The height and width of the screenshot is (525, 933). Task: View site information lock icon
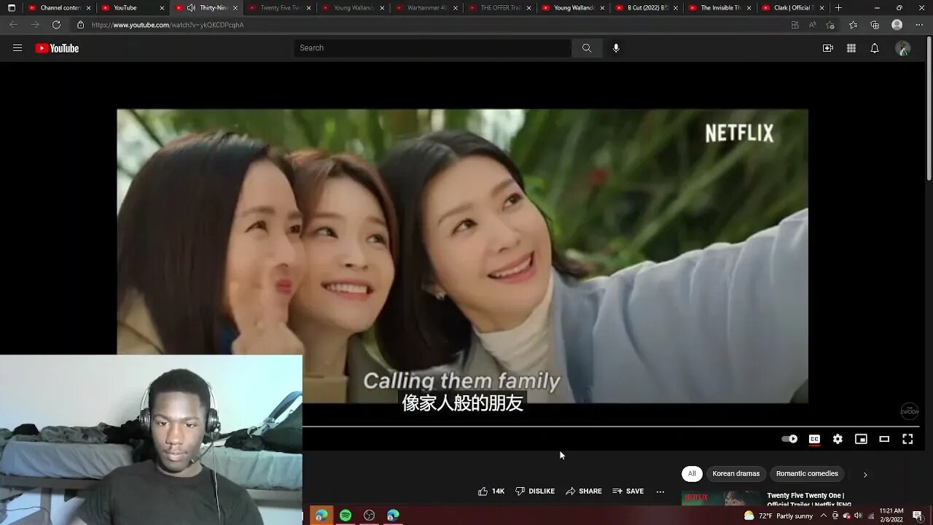pyautogui.click(x=80, y=25)
